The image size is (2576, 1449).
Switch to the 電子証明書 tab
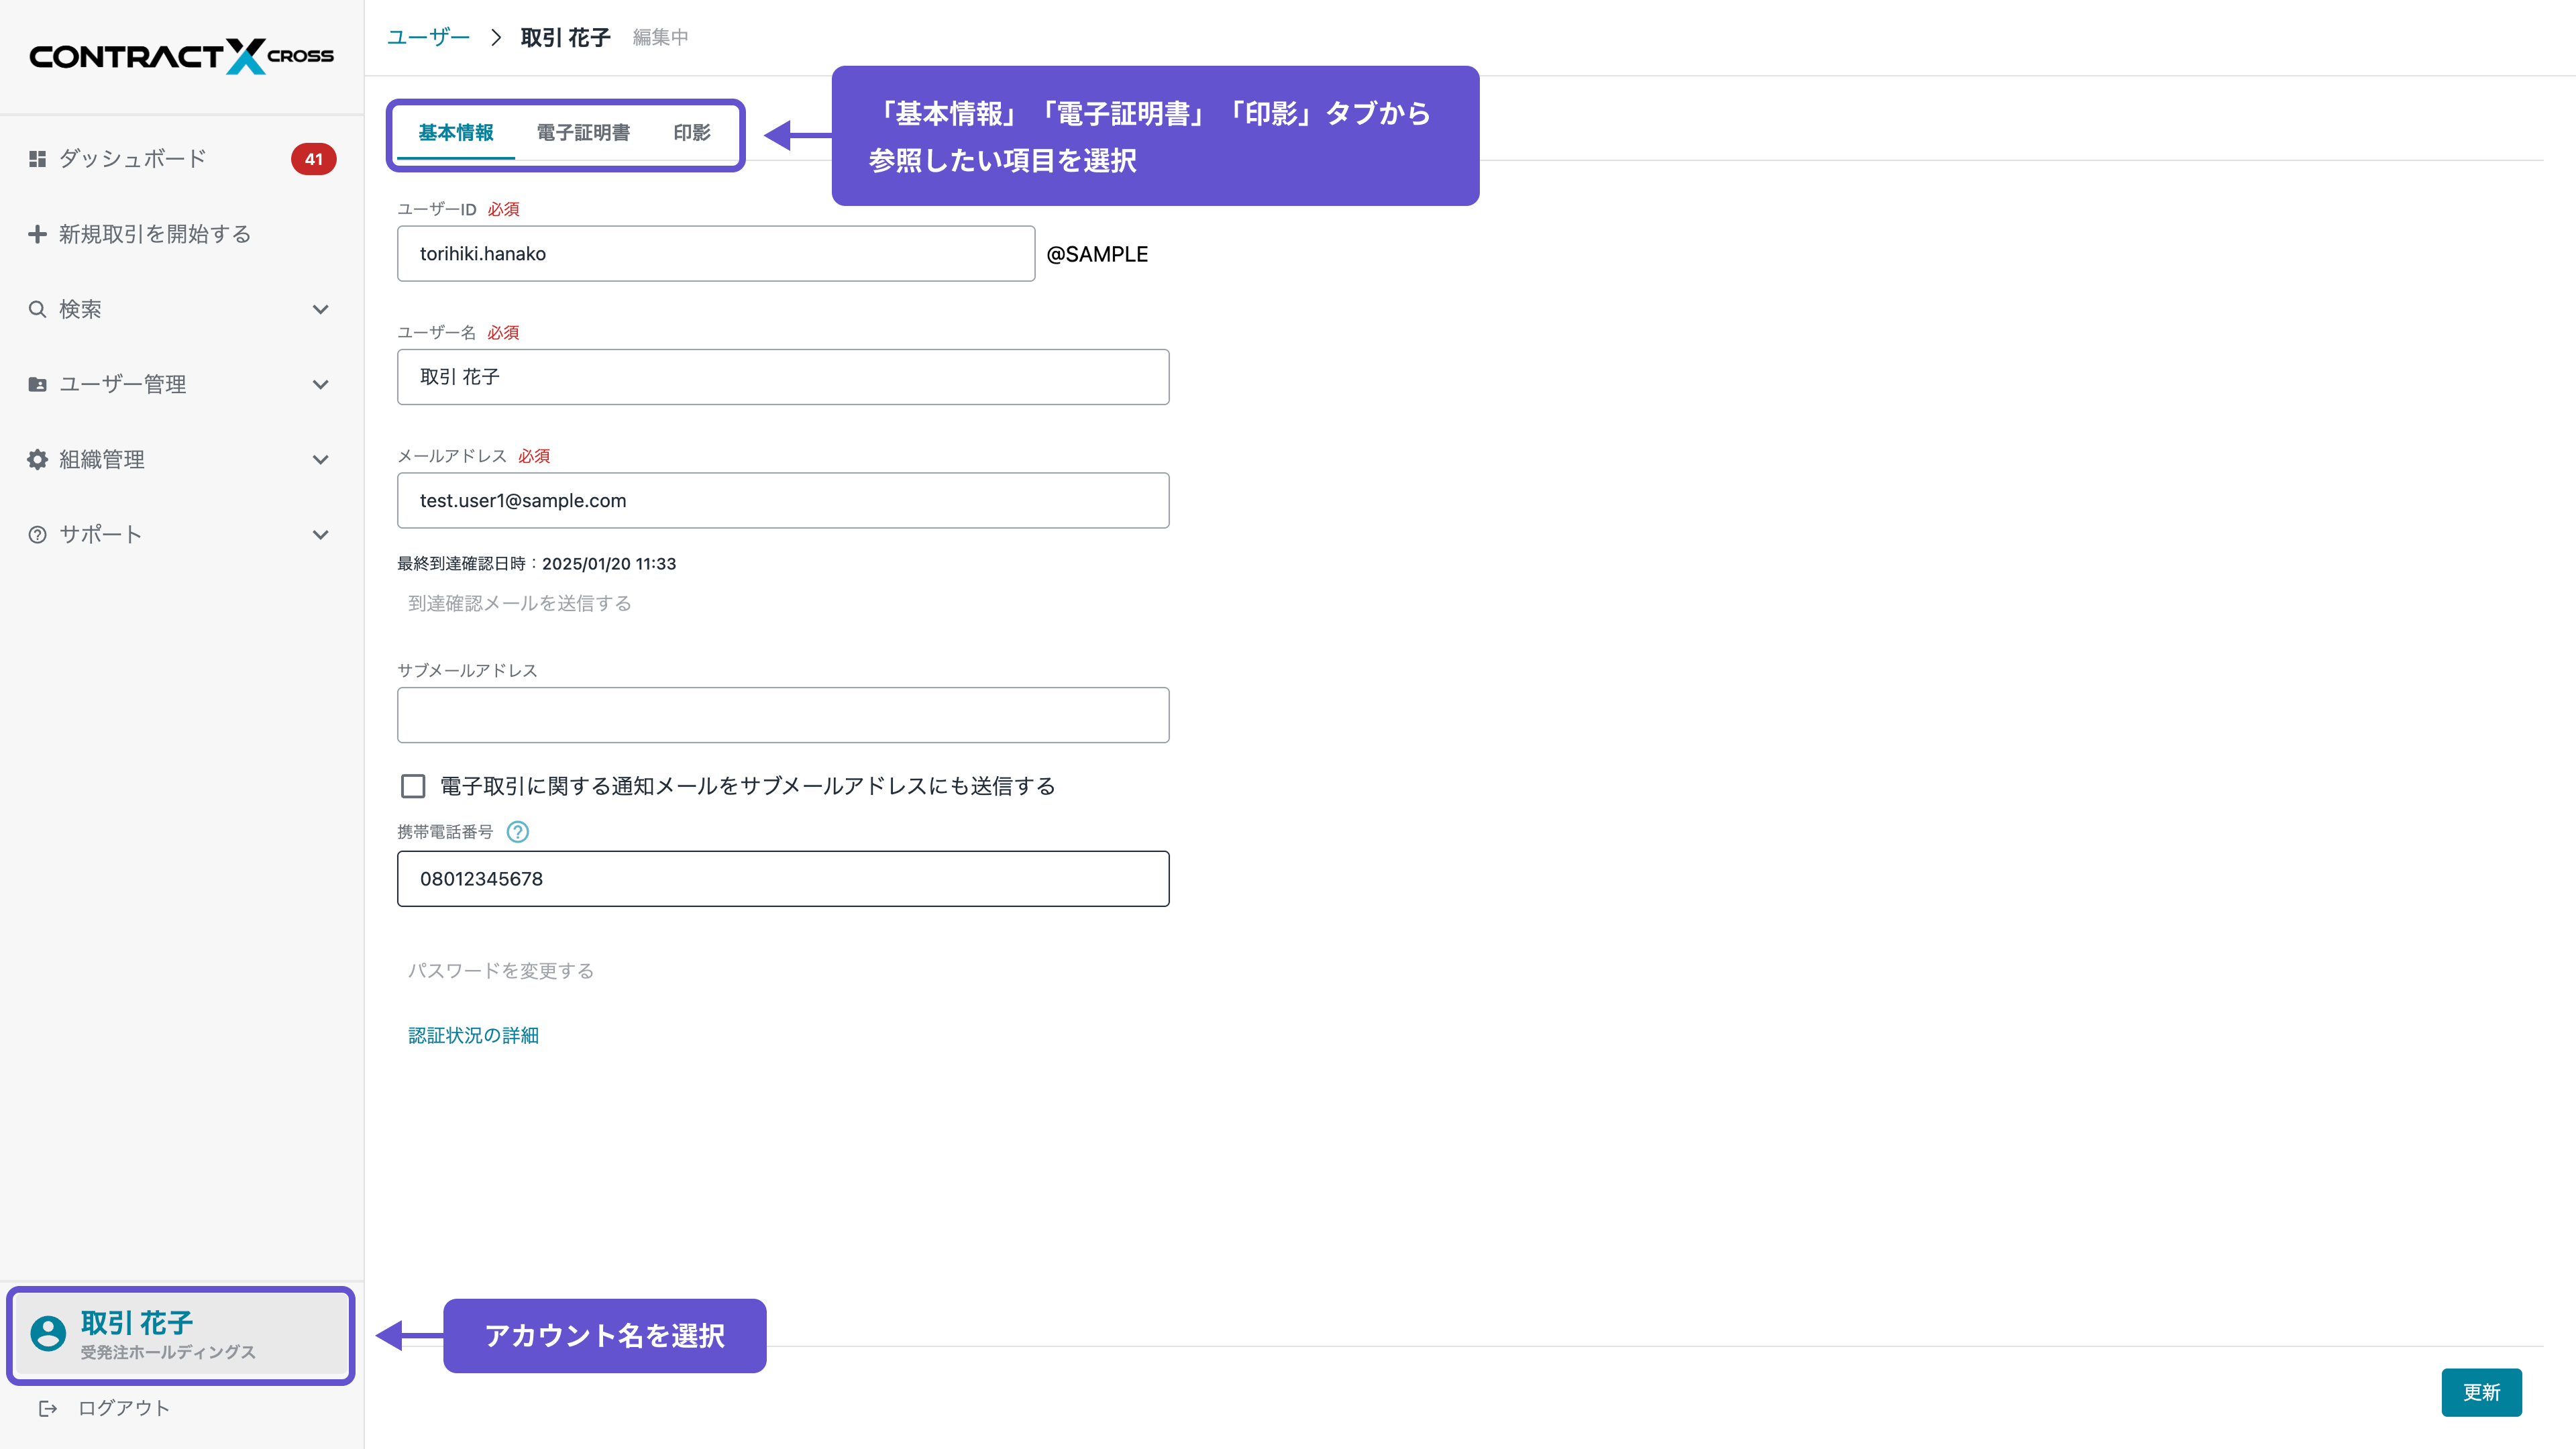pos(583,132)
